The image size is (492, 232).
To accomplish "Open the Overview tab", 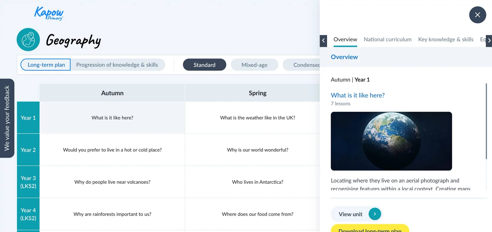I will [345, 40].
